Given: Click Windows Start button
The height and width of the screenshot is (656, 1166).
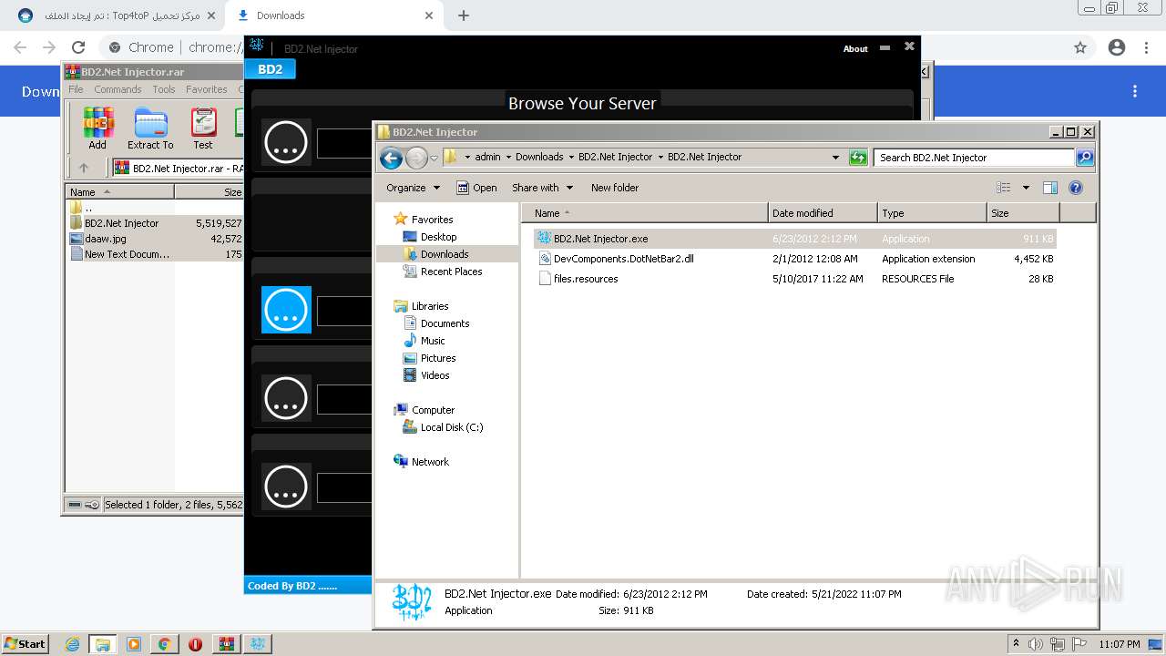Looking at the screenshot, I should click(x=25, y=644).
